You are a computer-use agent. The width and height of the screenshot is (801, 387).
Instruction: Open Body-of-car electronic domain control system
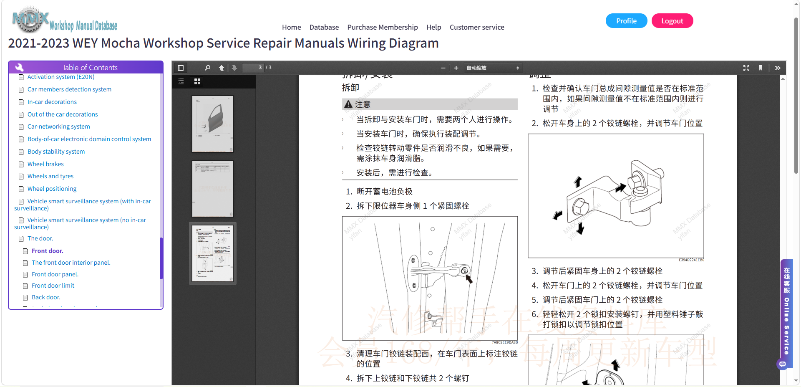(x=89, y=139)
